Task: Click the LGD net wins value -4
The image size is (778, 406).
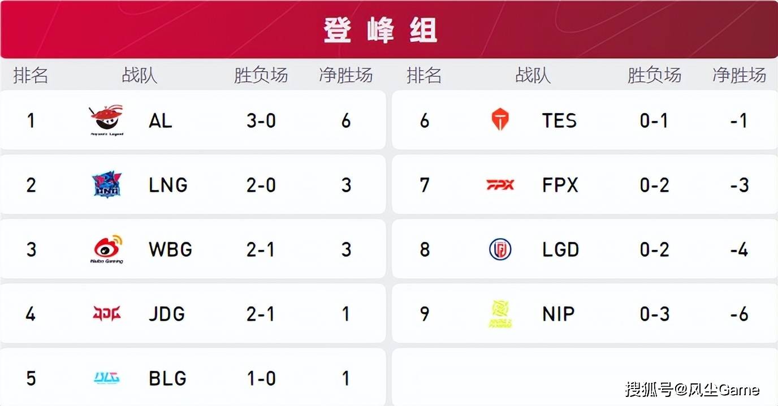Action: pos(739,249)
